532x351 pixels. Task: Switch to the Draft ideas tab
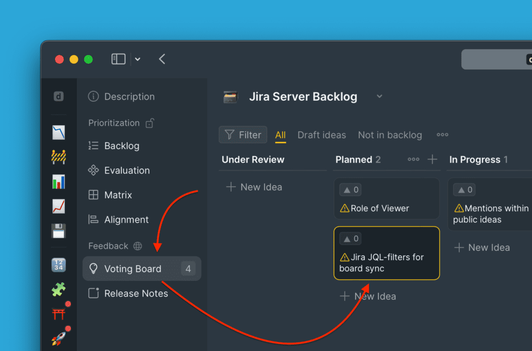pyautogui.click(x=322, y=135)
